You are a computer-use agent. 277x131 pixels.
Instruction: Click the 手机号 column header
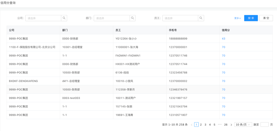click(193, 30)
